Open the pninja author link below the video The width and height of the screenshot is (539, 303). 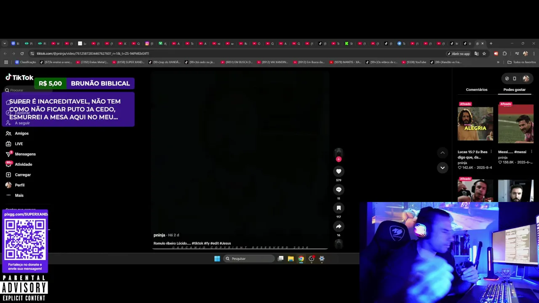pyautogui.click(x=159, y=235)
